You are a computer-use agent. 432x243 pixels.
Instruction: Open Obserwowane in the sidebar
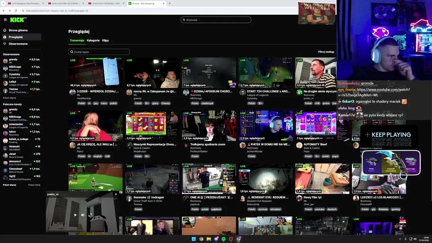(18, 44)
